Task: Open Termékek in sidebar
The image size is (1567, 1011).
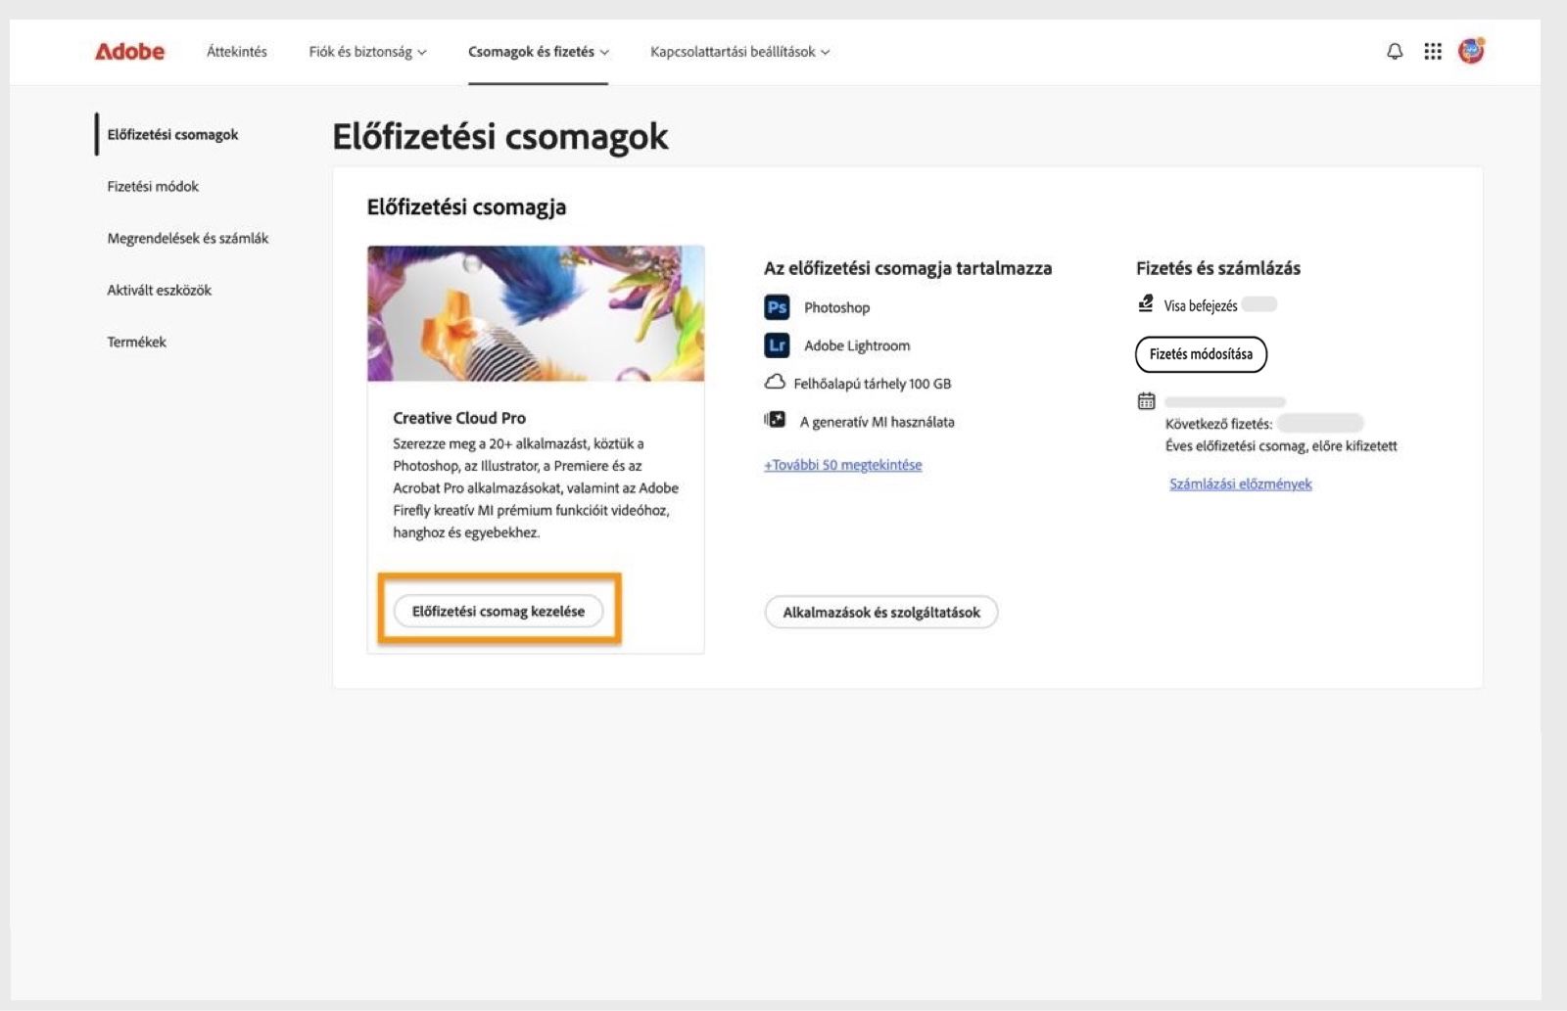Action: coord(137,342)
